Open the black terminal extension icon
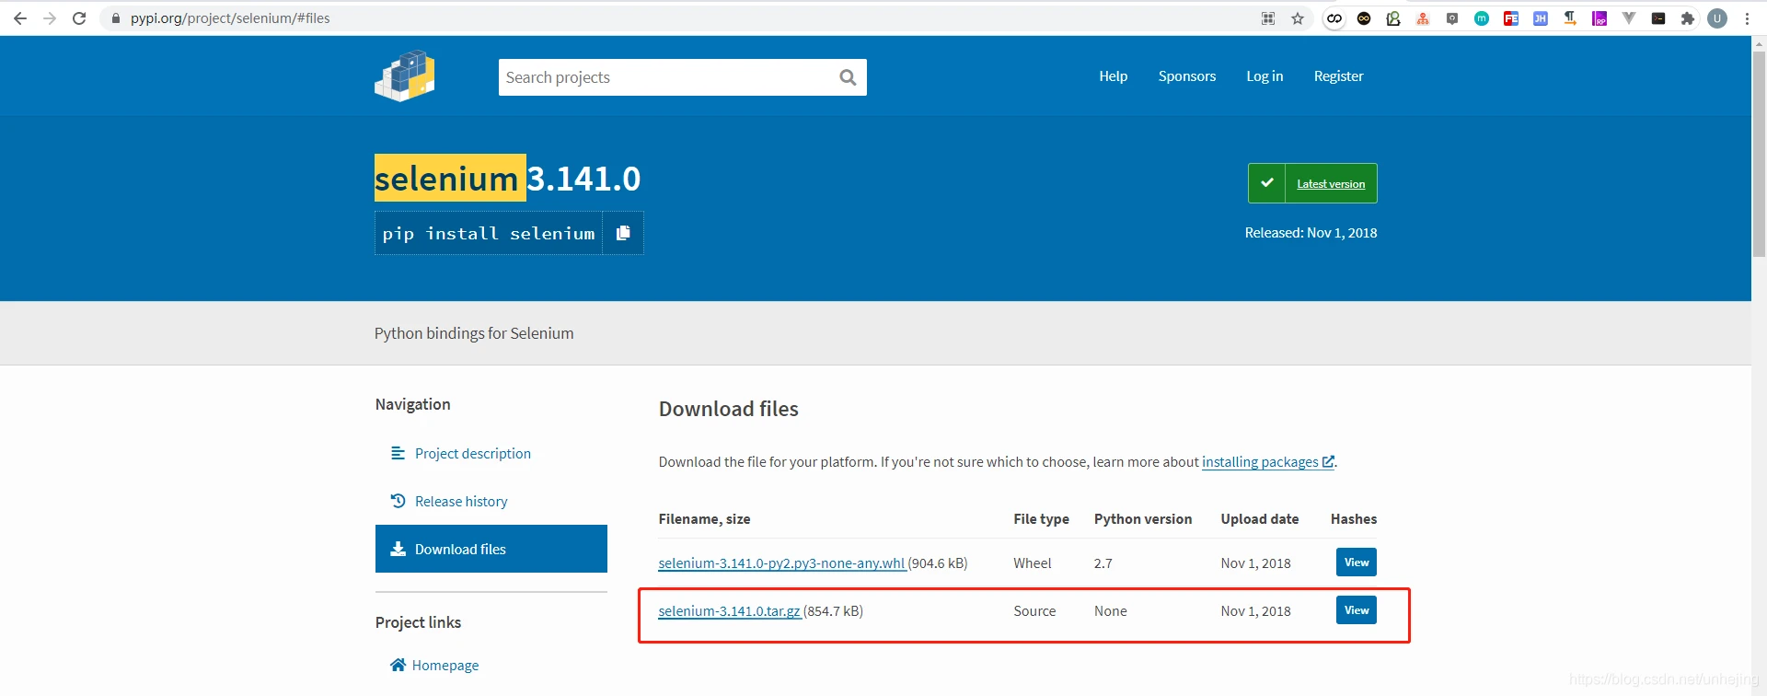 [1658, 18]
